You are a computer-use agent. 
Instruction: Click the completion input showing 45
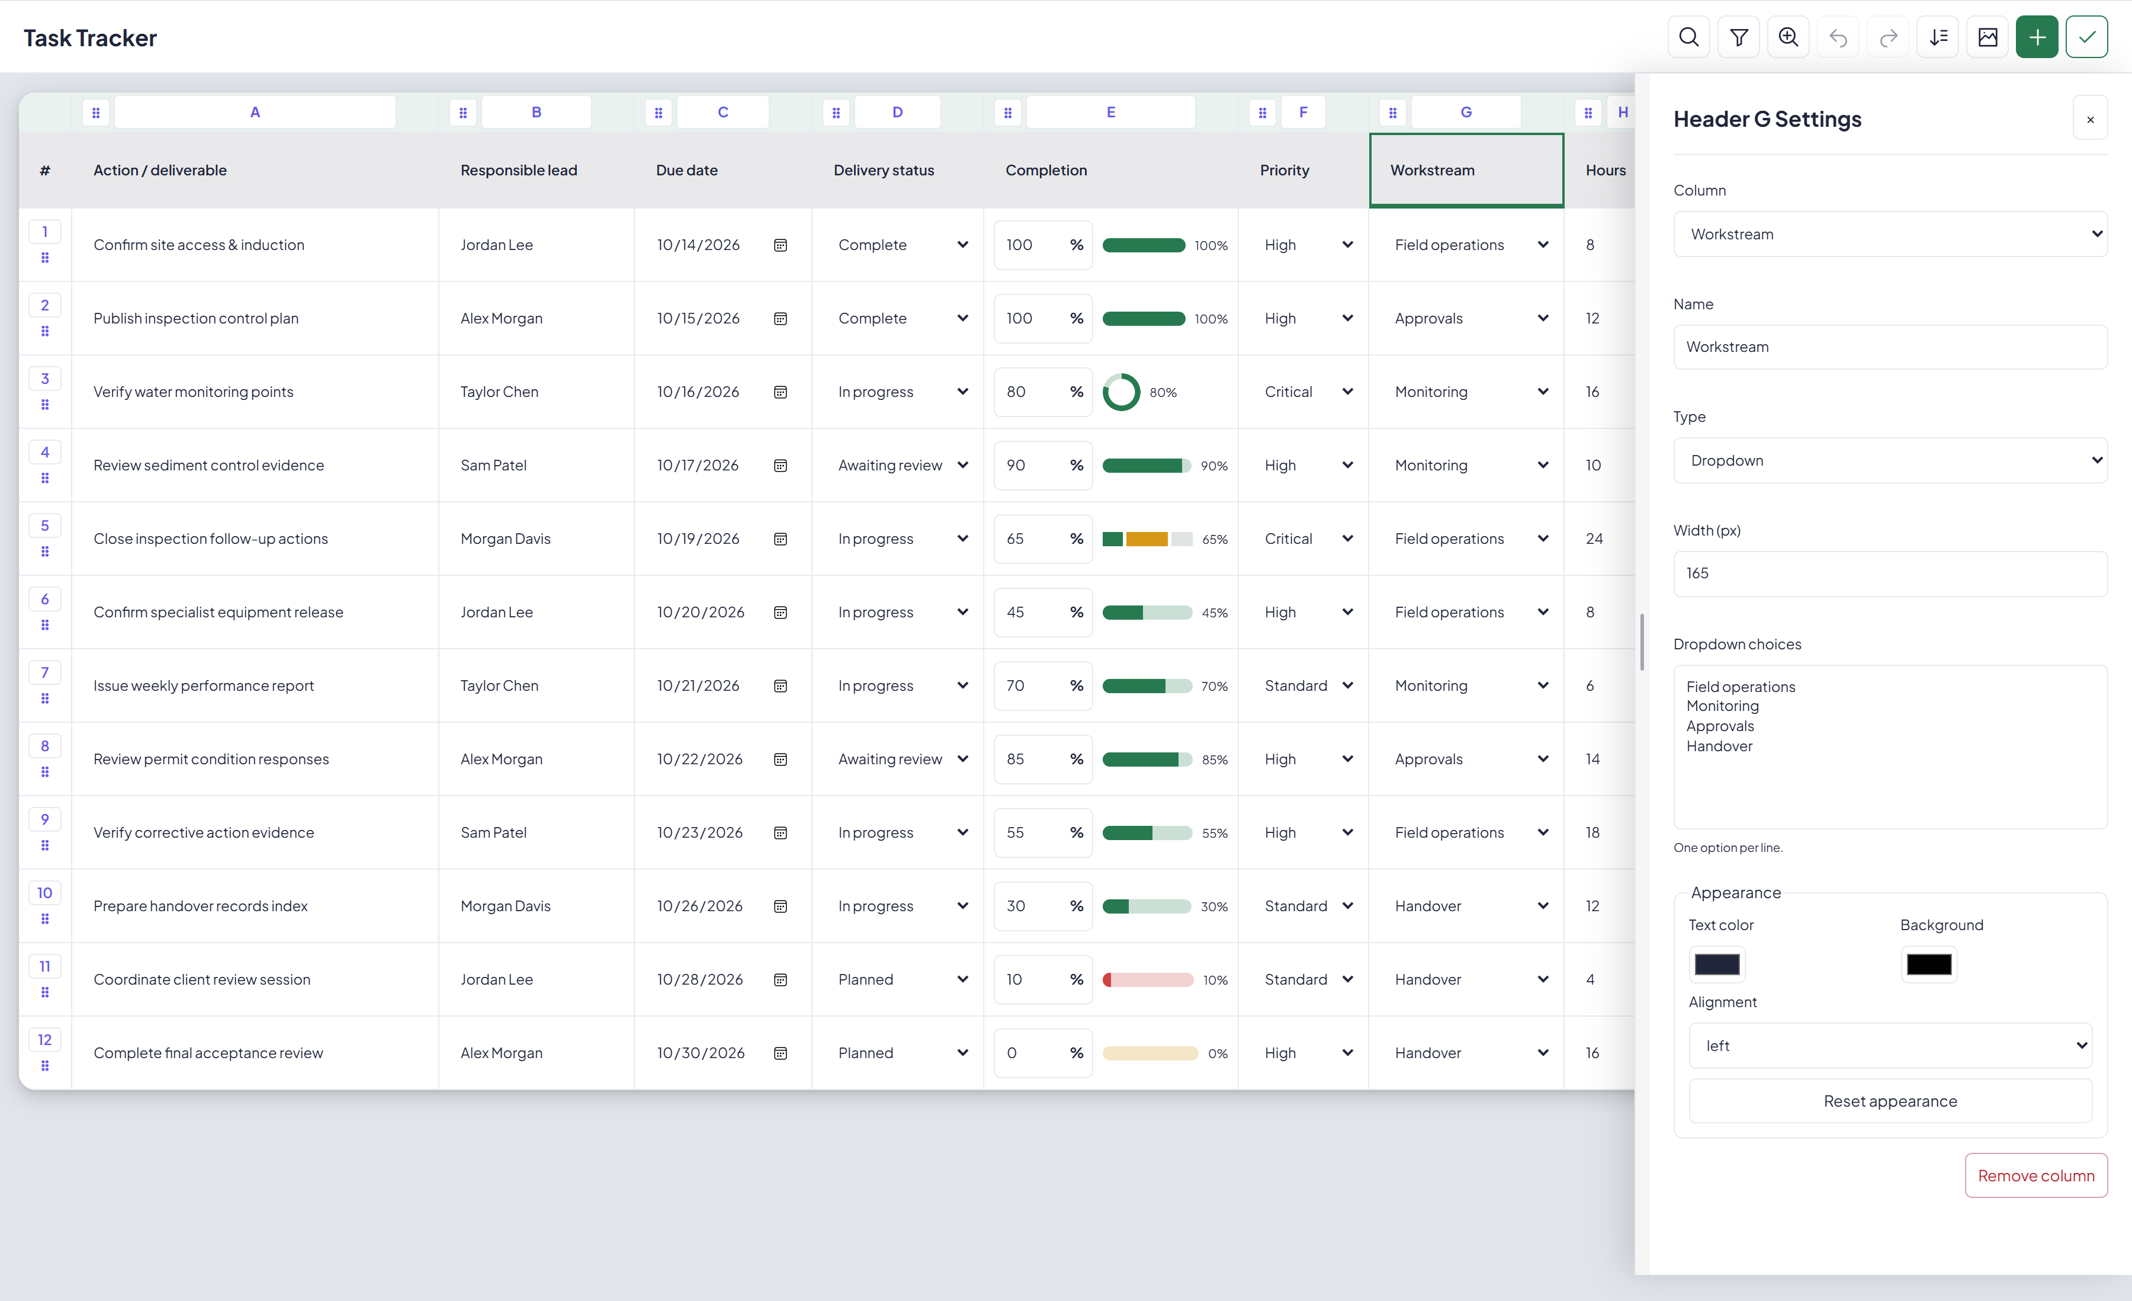click(1043, 612)
